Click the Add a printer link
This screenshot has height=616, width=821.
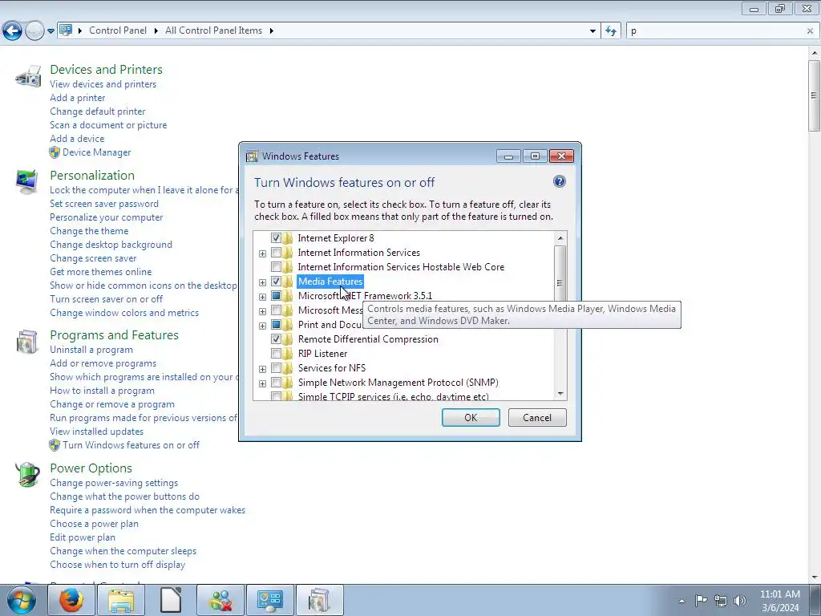click(x=78, y=97)
